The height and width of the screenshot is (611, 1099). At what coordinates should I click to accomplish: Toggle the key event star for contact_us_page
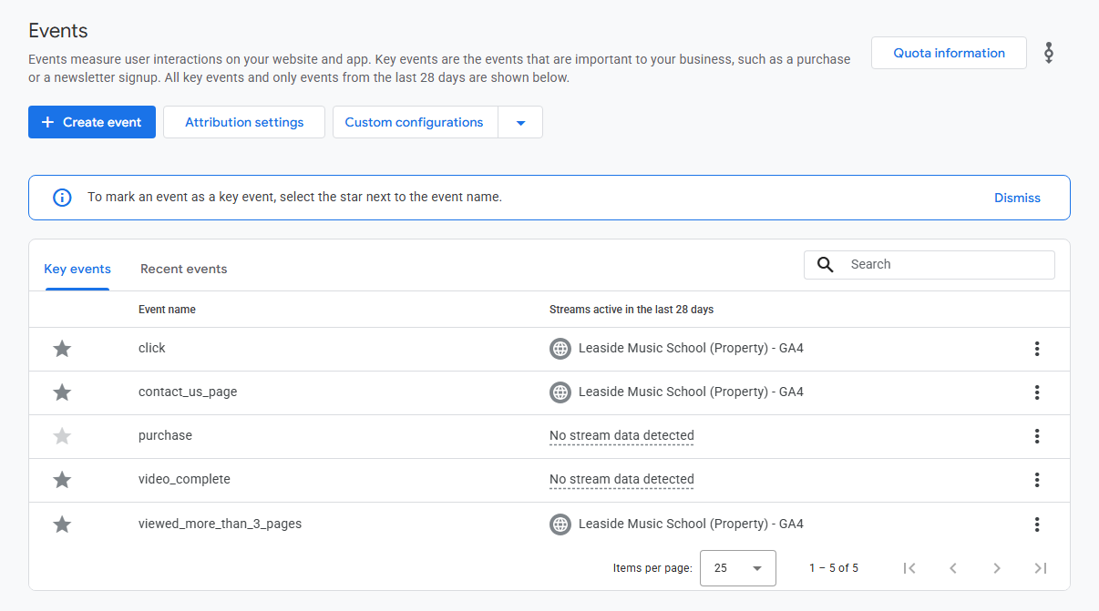62,392
